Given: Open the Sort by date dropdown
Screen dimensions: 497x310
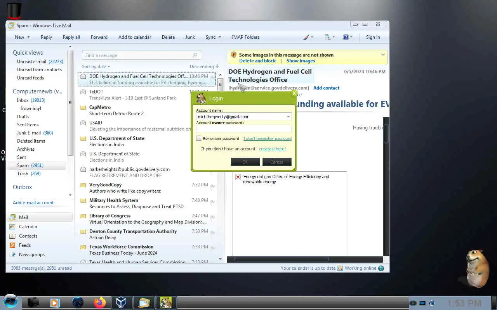Looking at the screenshot, I should click(x=96, y=67).
